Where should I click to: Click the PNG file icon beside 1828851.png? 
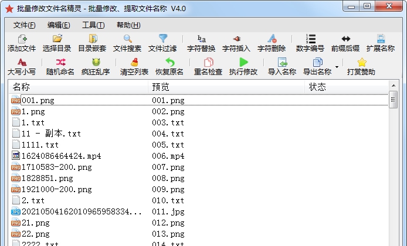(x=16, y=178)
